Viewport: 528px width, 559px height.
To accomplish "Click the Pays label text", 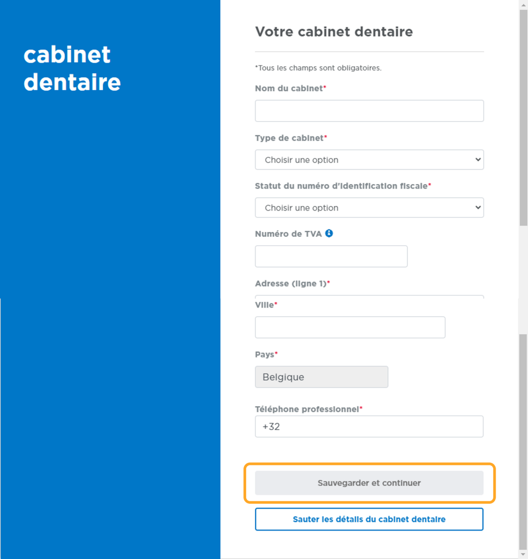I will [264, 355].
